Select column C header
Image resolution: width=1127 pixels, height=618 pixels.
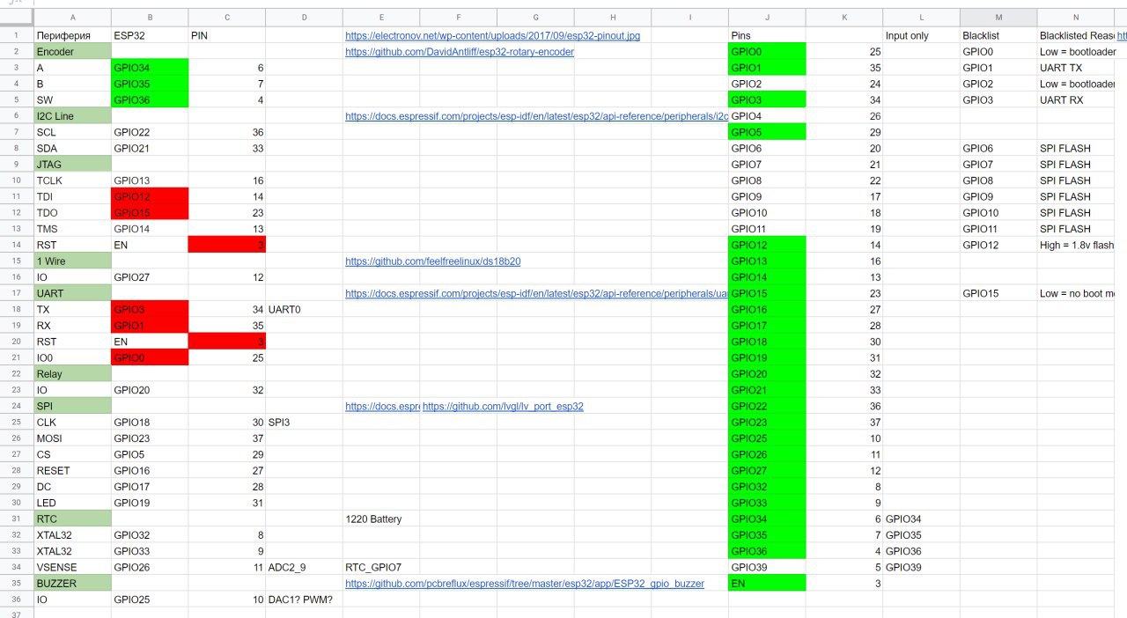coord(227,18)
